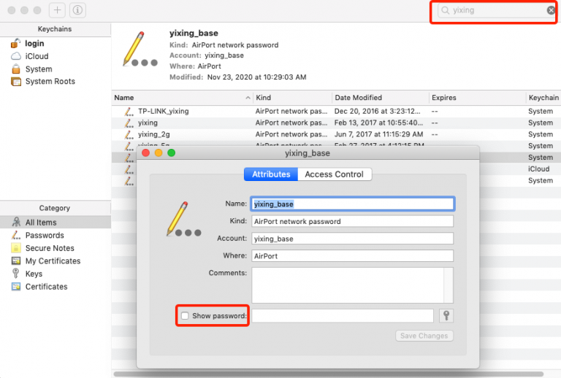
Task: Choose the All Items category
Action: [x=56, y=223]
